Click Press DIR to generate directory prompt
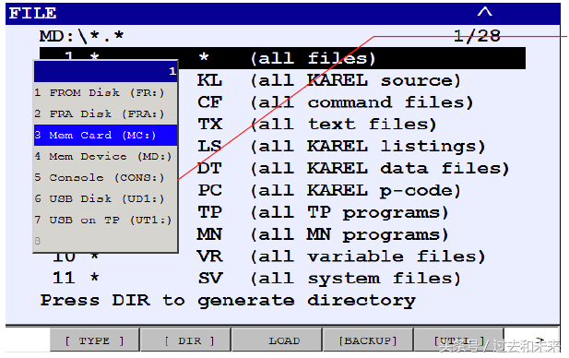The width and height of the screenshot is (569, 358). click(x=228, y=301)
